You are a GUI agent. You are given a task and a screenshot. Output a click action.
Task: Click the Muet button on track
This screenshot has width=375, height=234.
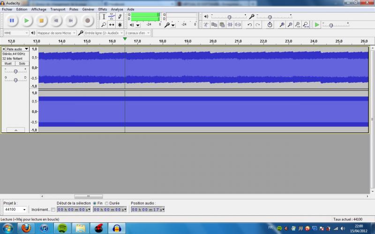pyautogui.click(x=8, y=63)
